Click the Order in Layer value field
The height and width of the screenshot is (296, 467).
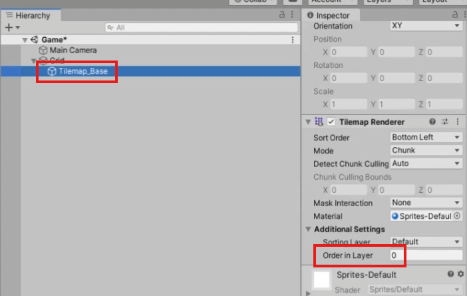[x=426, y=255]
